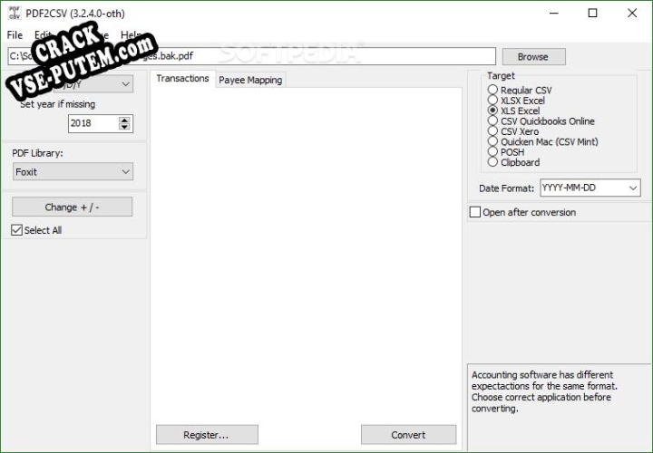The height and width of the screenshot is (453, 653).
Task: Open the Help menu
Action: pyautogui.click(x=131, y=35)
